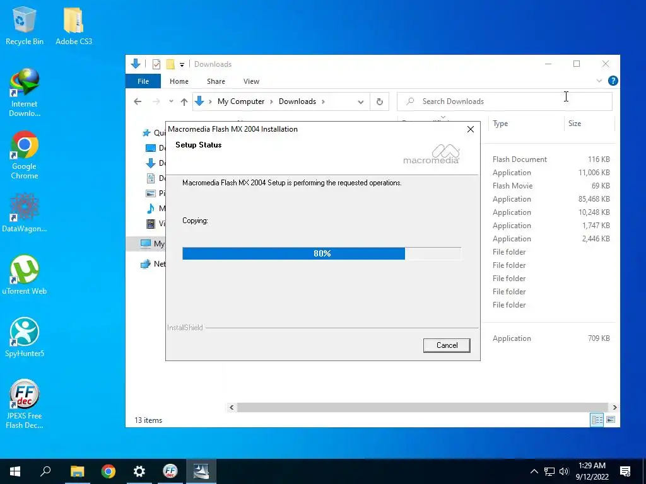Switch to the Home ribbon tab

(179, 81)
